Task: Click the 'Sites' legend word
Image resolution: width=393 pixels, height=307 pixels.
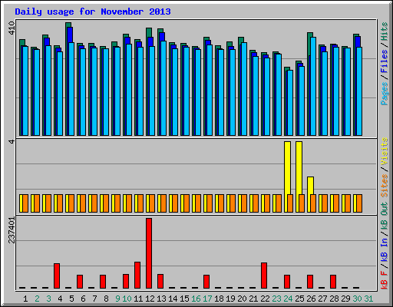Action: coord(384,186)
